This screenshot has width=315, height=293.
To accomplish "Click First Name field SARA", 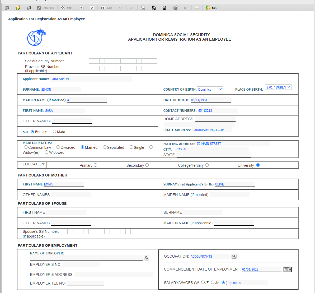I will click(65, 110).
